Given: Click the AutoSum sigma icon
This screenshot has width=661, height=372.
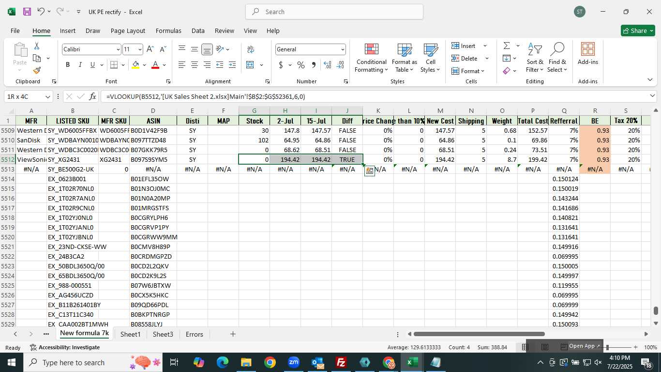Looking at the screenshot, I should coord(507,46).
